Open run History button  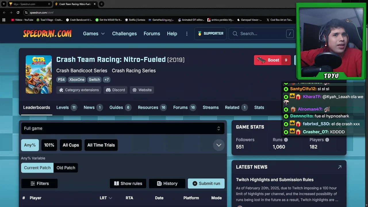pos(167,183)
